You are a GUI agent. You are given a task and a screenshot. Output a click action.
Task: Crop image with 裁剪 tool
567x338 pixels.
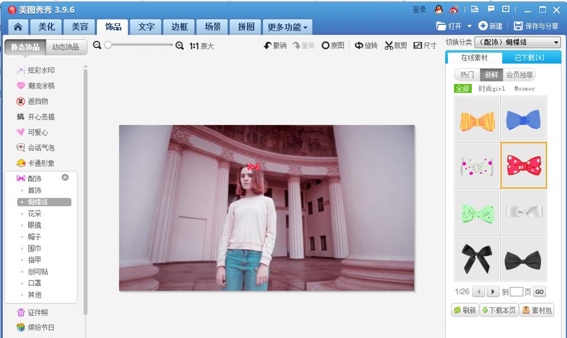(x=396, y=45)
